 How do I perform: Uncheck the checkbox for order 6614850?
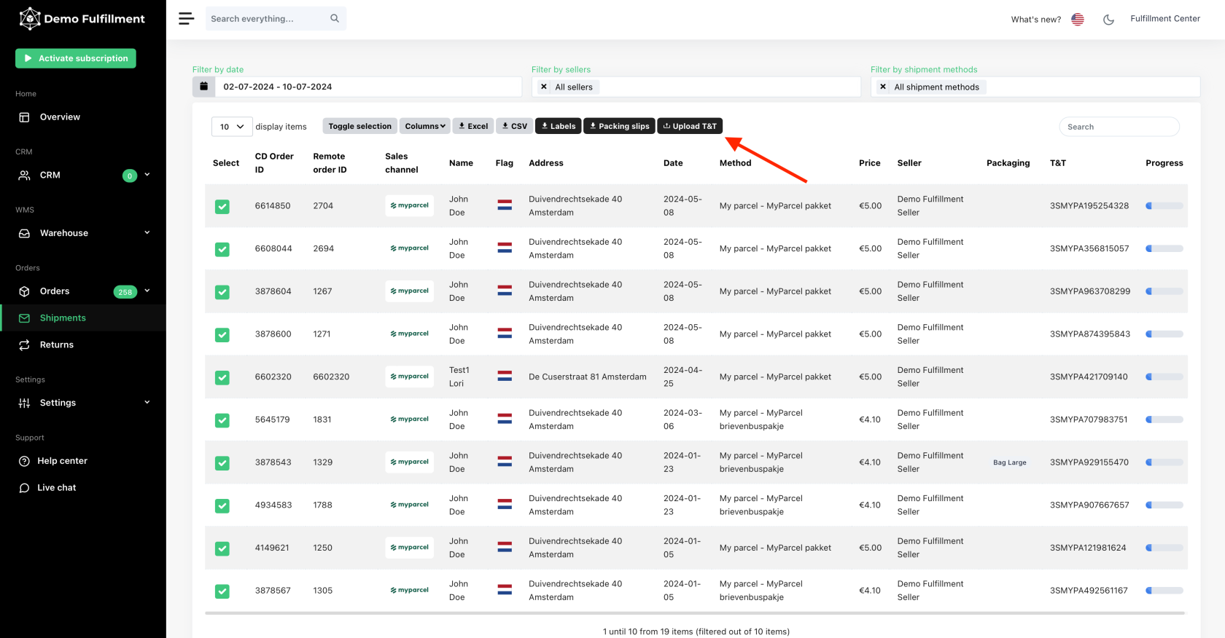(222, 207)
